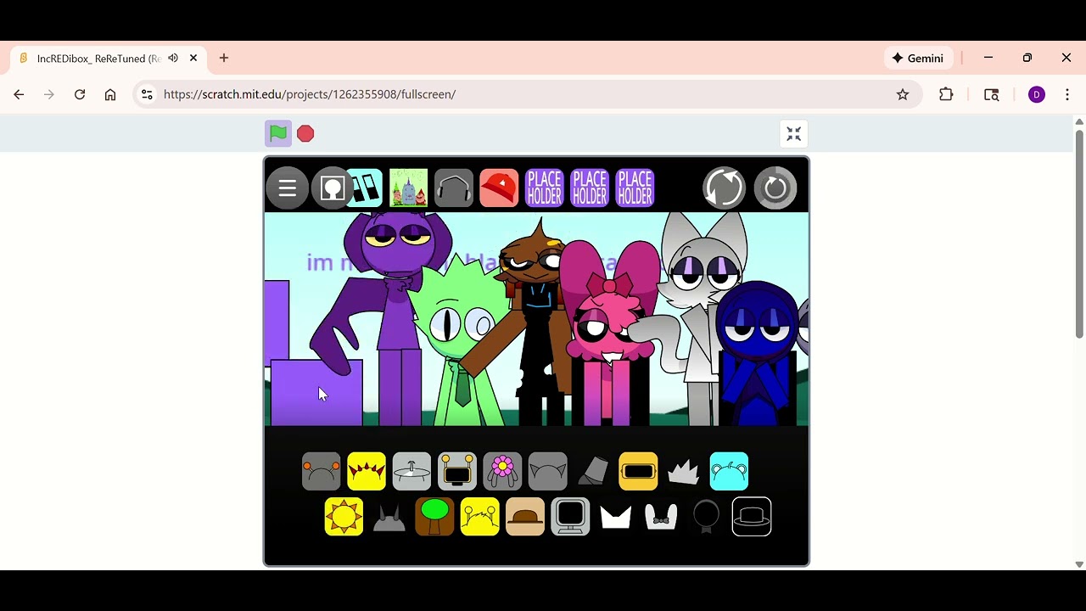Select the gray headphones icon
This screenshot has width=1086, height=611.
click(453, 188)
